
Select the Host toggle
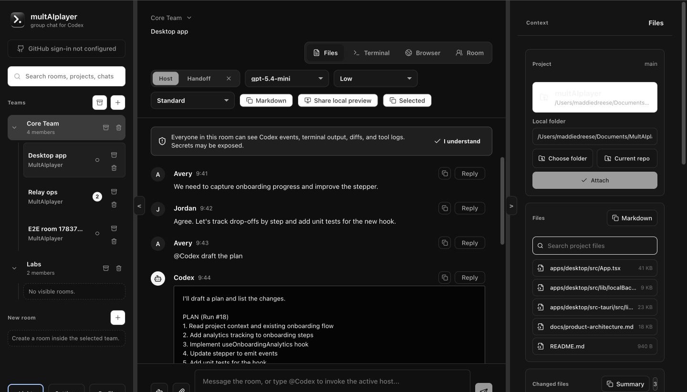[x=166, y=79]
